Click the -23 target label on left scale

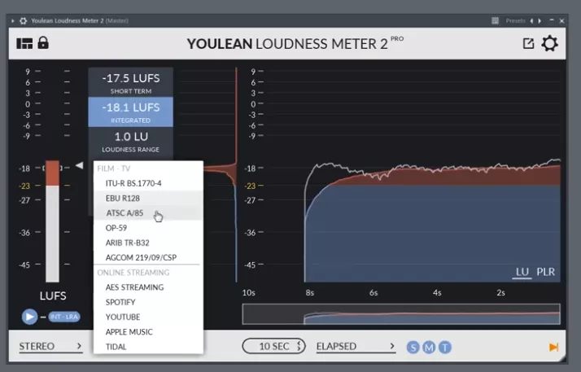(x=24, y=186)
